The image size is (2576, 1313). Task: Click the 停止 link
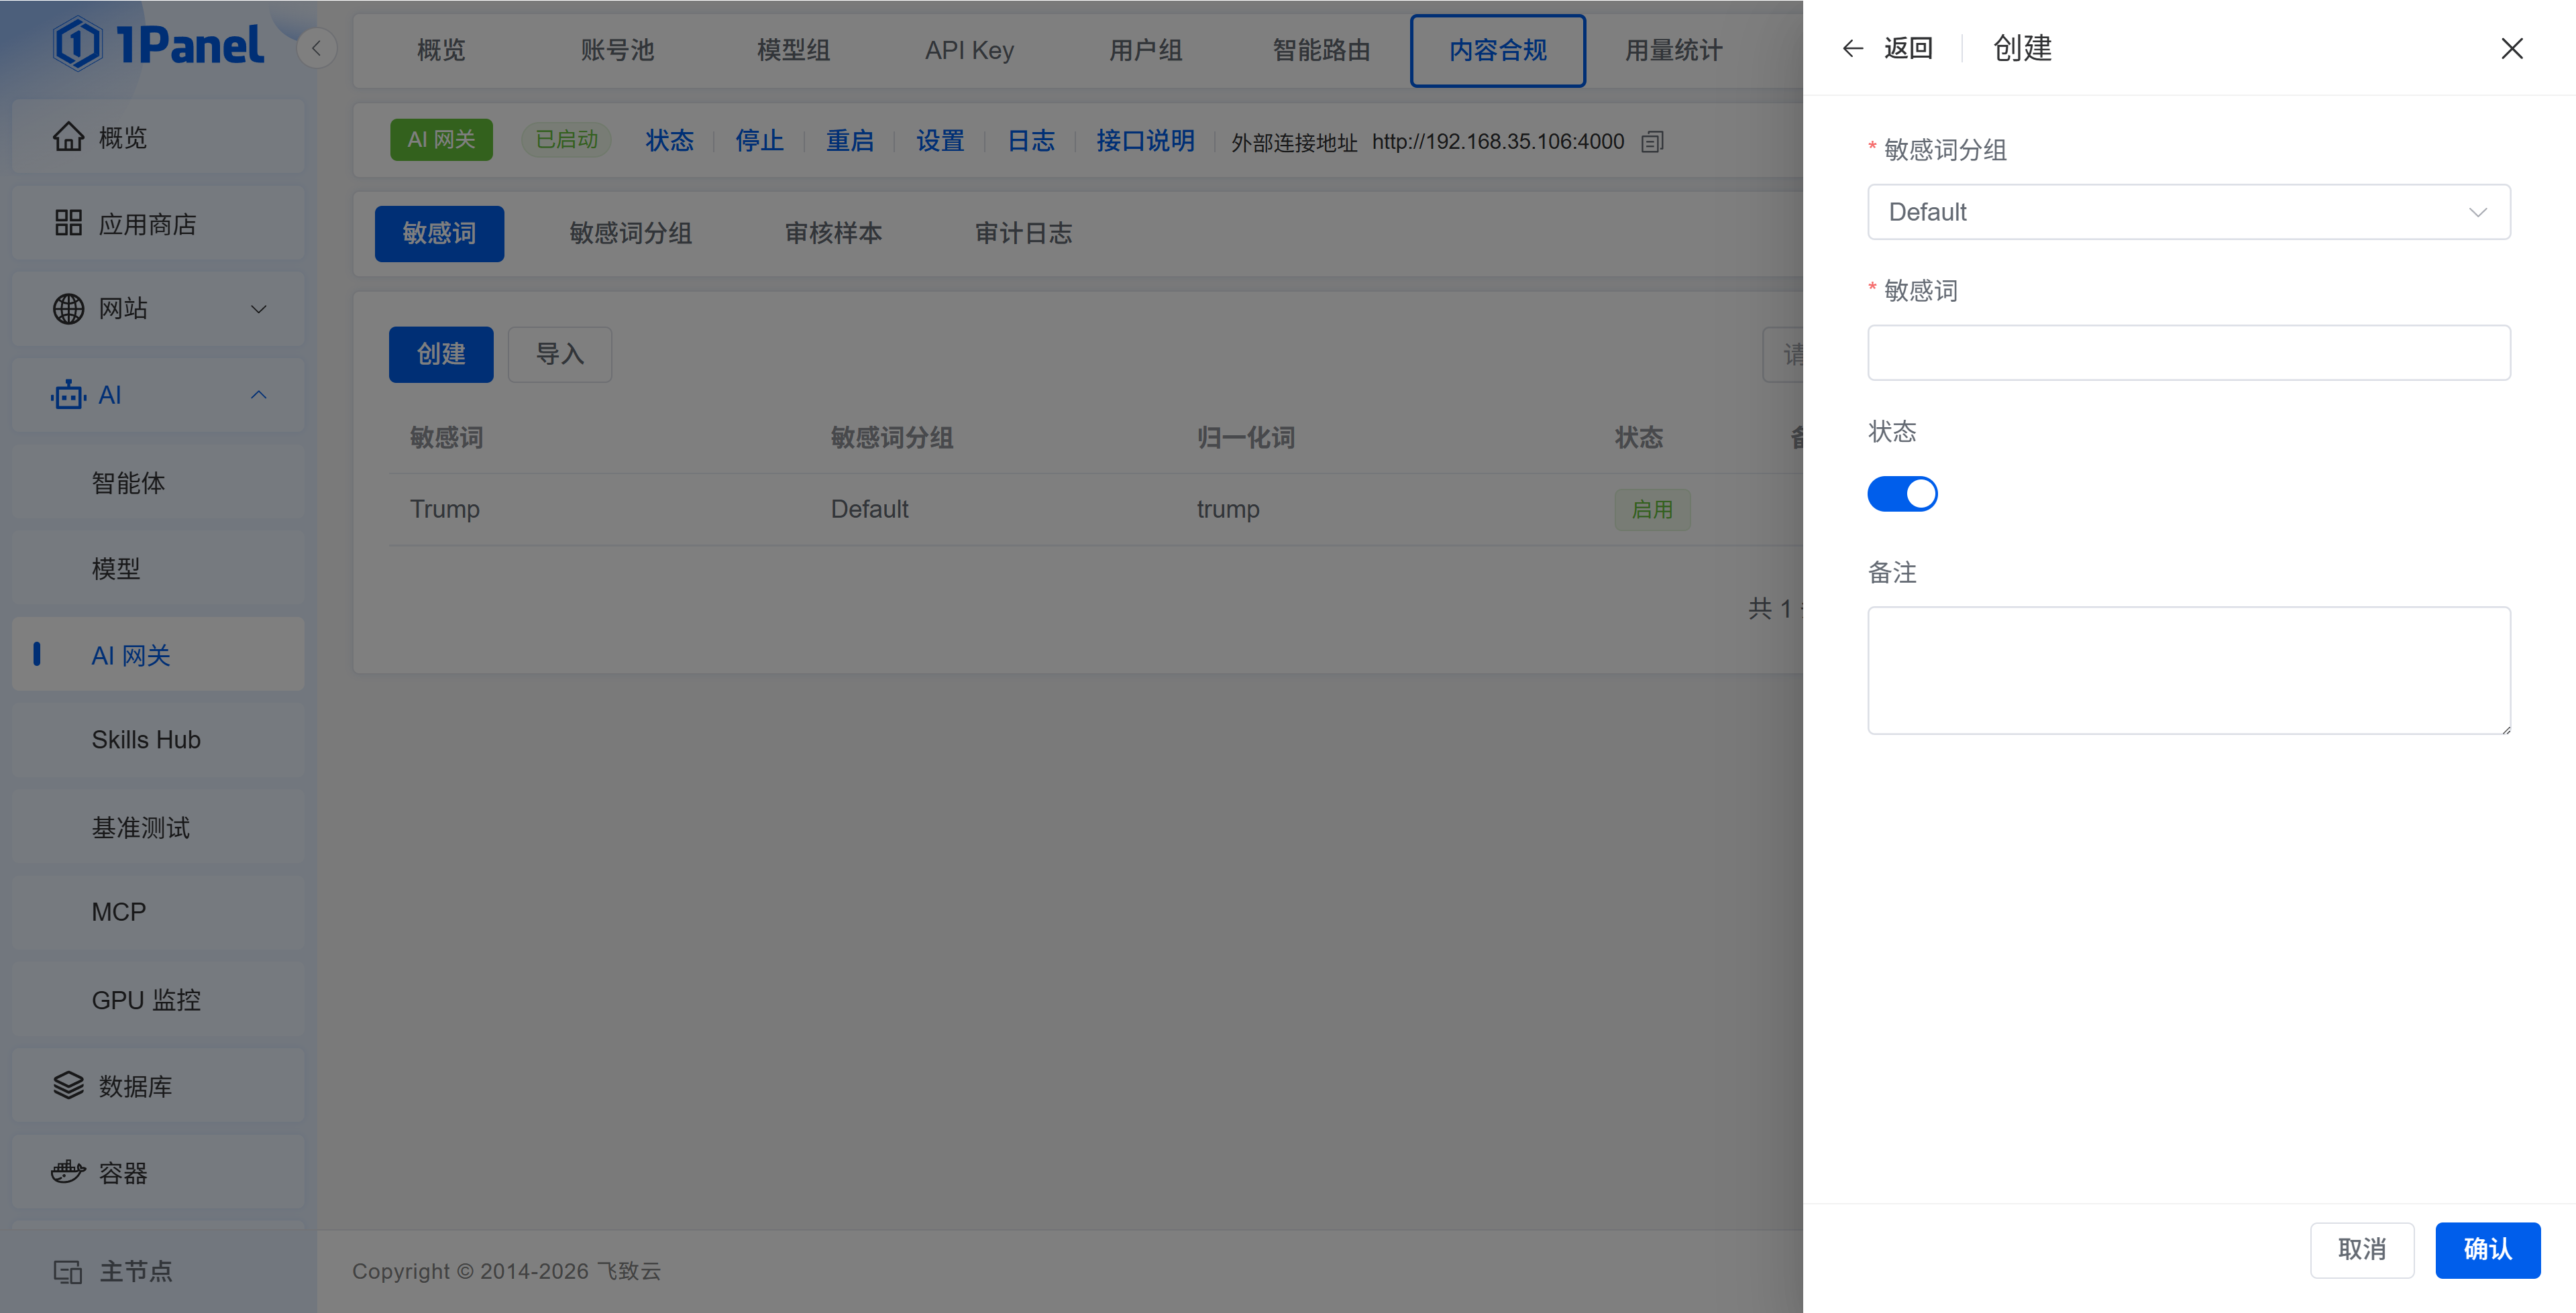pos(759,141)
